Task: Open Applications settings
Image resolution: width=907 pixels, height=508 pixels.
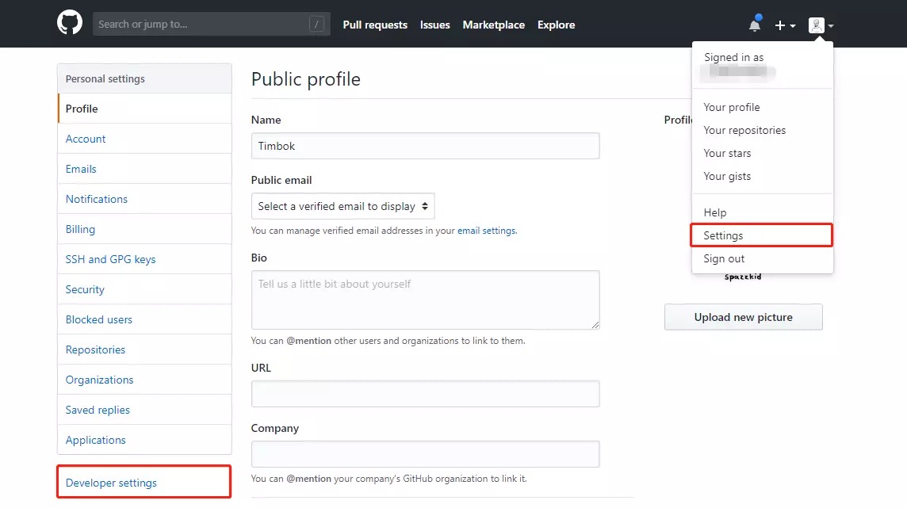Action: (144, 439)
